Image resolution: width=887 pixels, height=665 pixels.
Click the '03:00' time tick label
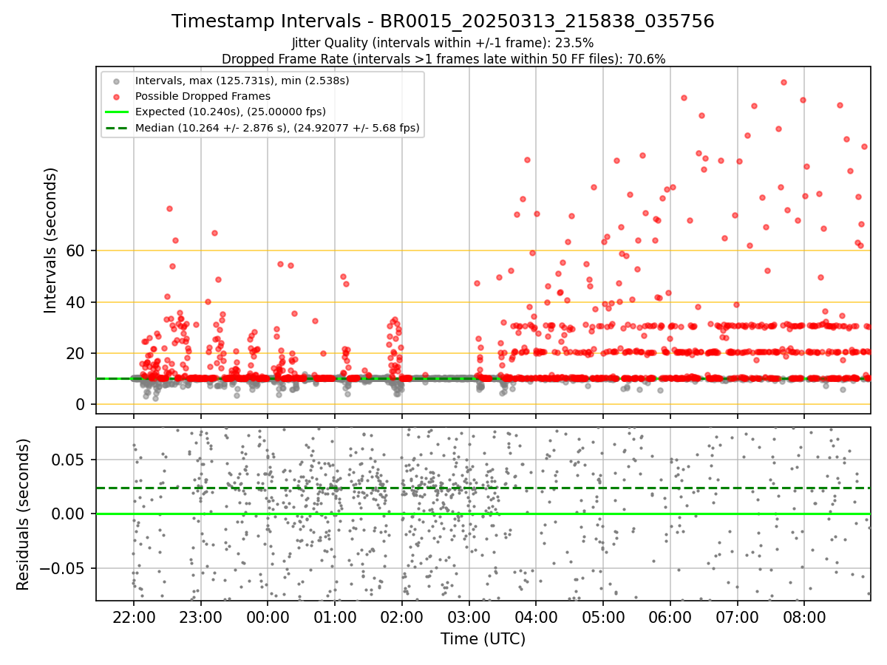click(x=469, y=616)
